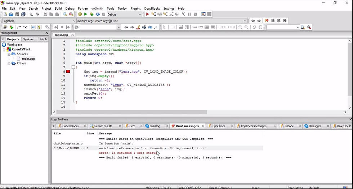This screenshot has height=189, width=353.
Task: Click the Debugging windows icon
Action: tap(203, 14)
